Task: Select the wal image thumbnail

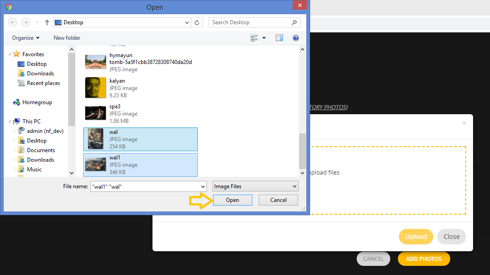Action: point(95,139)
